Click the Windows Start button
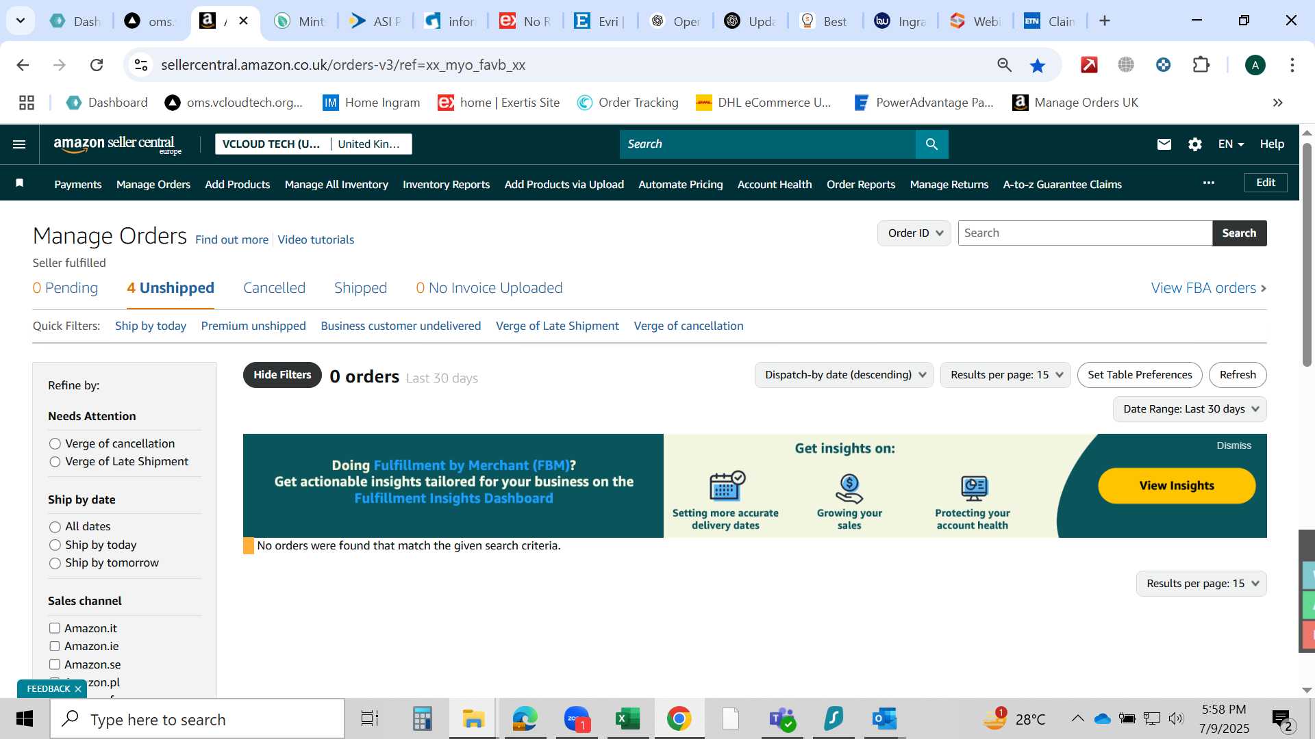 [x=25, y=719]
